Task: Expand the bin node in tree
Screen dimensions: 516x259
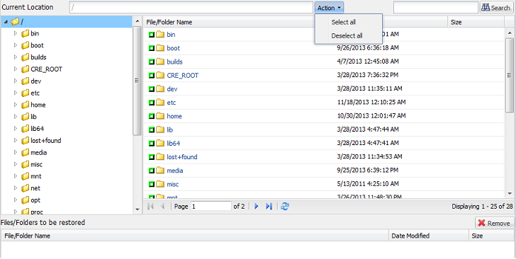Action: tap(16, 33)
